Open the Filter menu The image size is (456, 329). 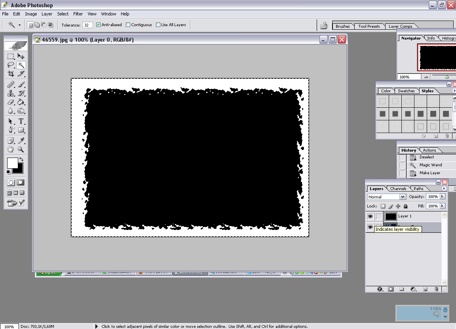tap(78, 14)
